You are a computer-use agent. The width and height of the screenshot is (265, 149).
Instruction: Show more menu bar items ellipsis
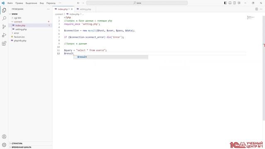tap(60, 3)
